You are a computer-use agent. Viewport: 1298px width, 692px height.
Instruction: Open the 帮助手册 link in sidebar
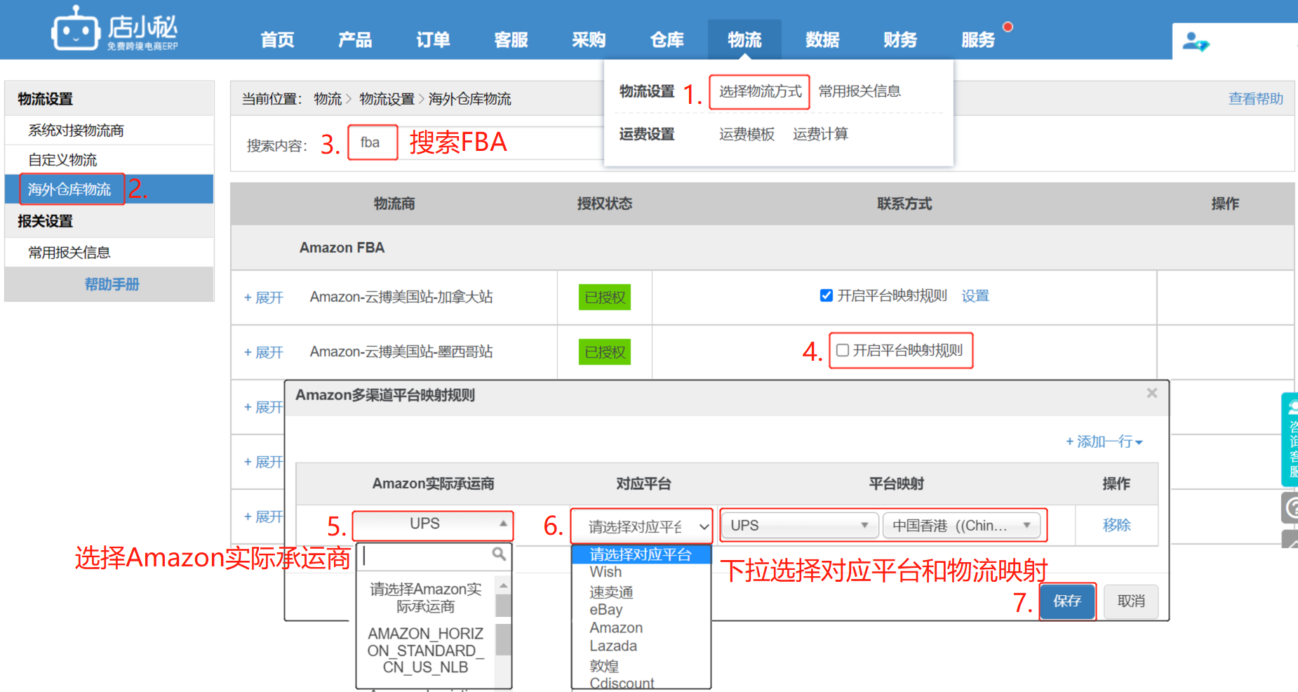pyautogui.click(x=112, y=284)
